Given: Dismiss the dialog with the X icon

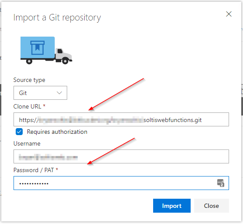Looking at the screenshot, I should pyautogui.click(x=229, y=14).
